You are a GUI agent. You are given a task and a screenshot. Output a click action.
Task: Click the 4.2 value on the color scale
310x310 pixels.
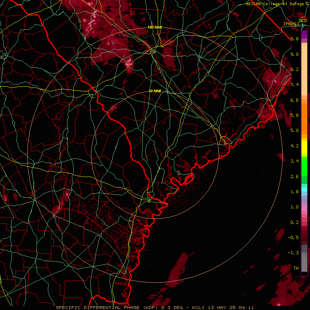click(x=294, y=146)
